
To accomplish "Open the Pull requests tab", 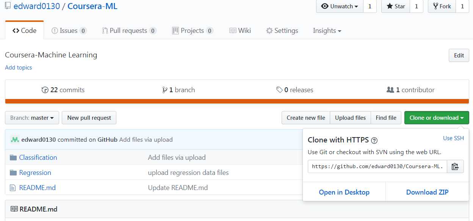I will (x=129, y=31).
